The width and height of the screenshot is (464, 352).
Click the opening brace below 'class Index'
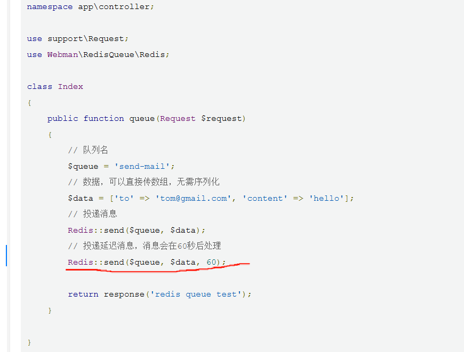click(x=29, y=103)
